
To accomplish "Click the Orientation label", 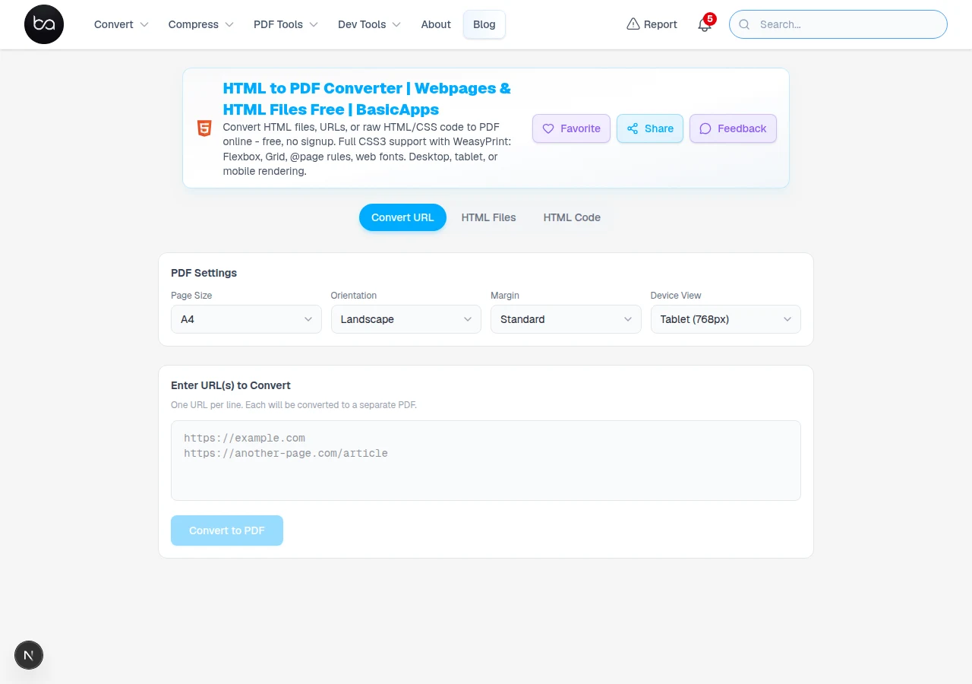I will click(x=354, y=296).
